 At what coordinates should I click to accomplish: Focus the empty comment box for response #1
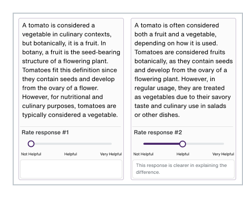click(71, 169)
